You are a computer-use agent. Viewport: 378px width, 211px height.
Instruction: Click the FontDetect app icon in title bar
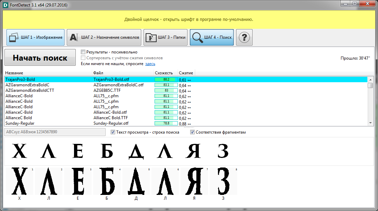point(5,5)
